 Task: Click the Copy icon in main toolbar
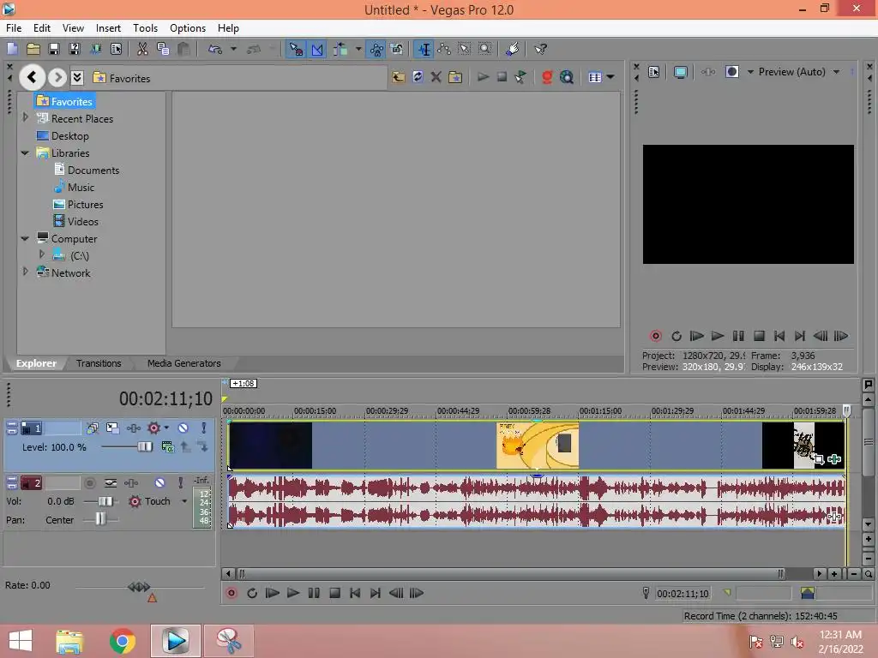[163, 49]
